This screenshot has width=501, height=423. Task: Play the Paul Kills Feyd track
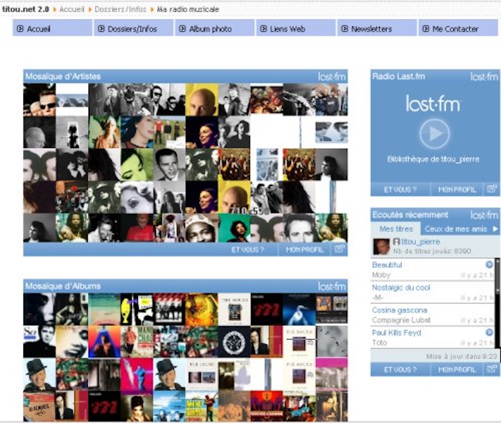[x=489, y=332]
